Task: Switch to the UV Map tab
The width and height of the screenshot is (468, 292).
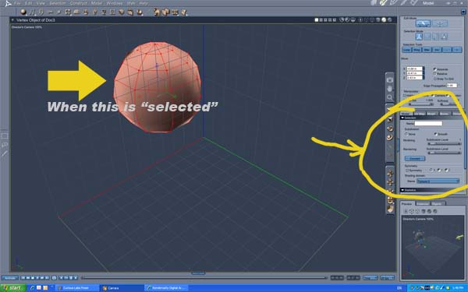Action: pos(420,114)
